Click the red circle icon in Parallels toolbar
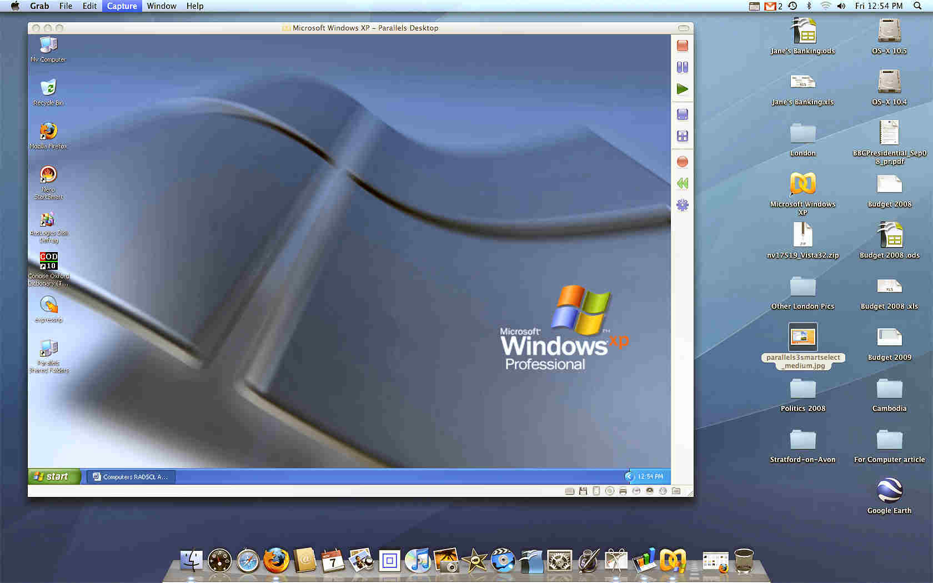Image resolution: width=933 pixels, height=583 pixels. pyautogui.click(x=683, y=162)
